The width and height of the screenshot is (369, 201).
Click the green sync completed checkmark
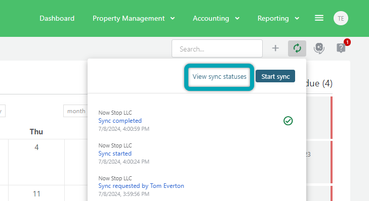tap(288, 121)
